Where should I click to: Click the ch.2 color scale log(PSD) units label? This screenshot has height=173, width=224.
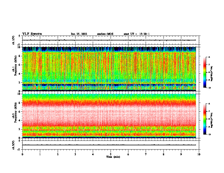click(212, 120)
